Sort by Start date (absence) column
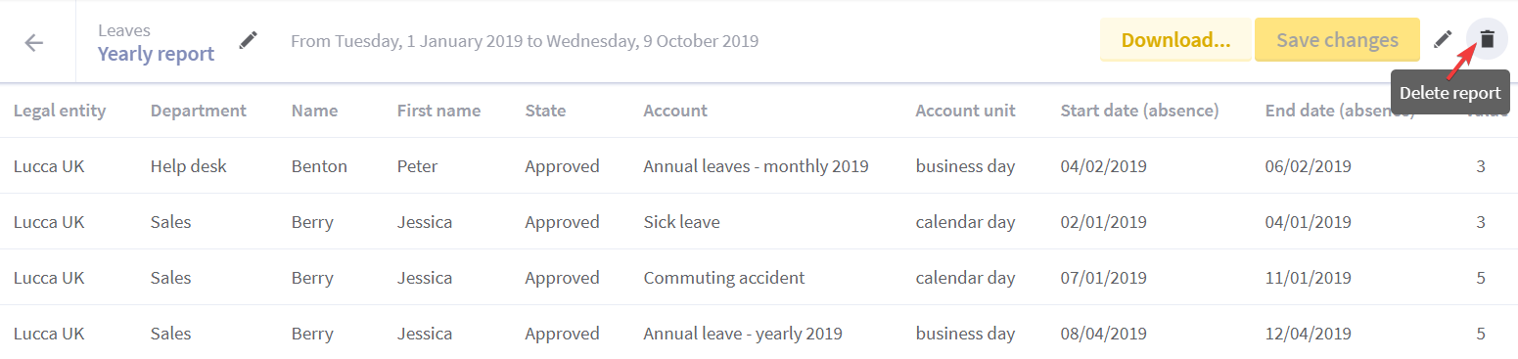Viewport: 1518px width, 359px height. [x=1139, y=111]
